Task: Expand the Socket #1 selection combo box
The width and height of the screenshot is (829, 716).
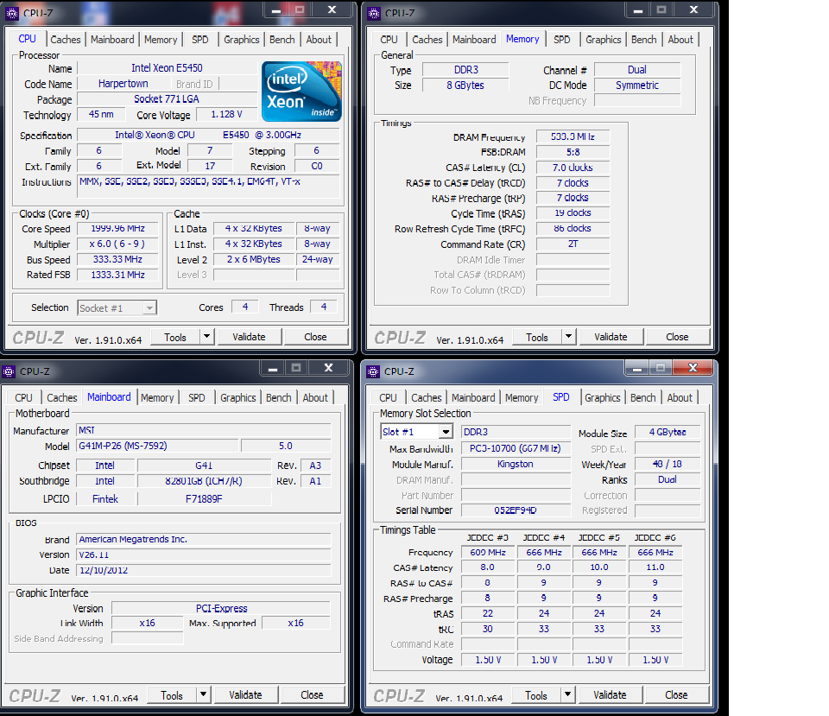Action: coord(150,307)
